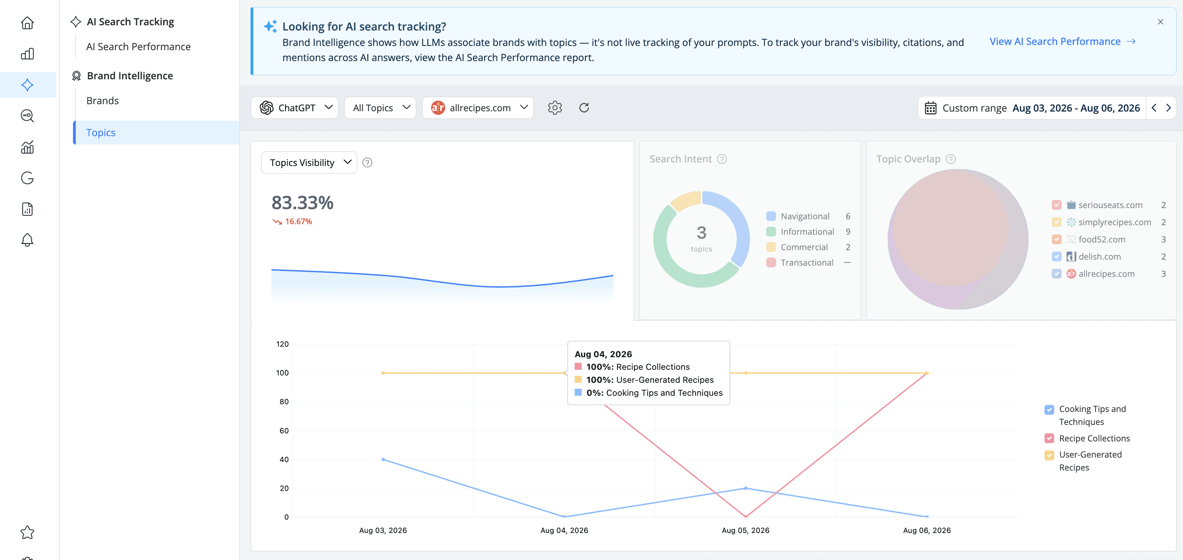Image resolution: width=1183 pixels, height=560 pixels.
Task: Click the Topics Visibility help icon
Action: (367, 162)
